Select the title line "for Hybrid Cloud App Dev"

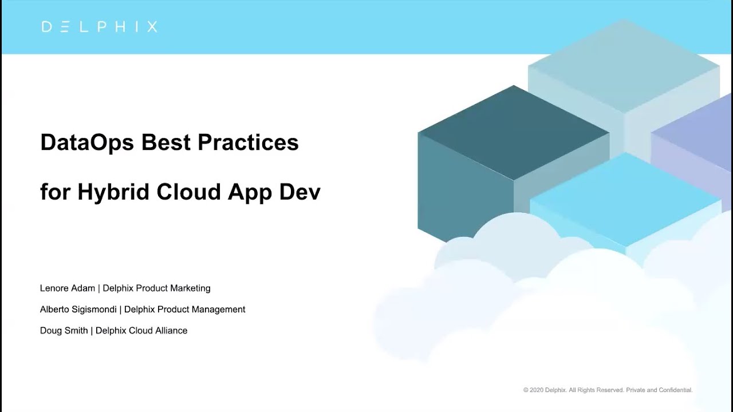point(180,192)
